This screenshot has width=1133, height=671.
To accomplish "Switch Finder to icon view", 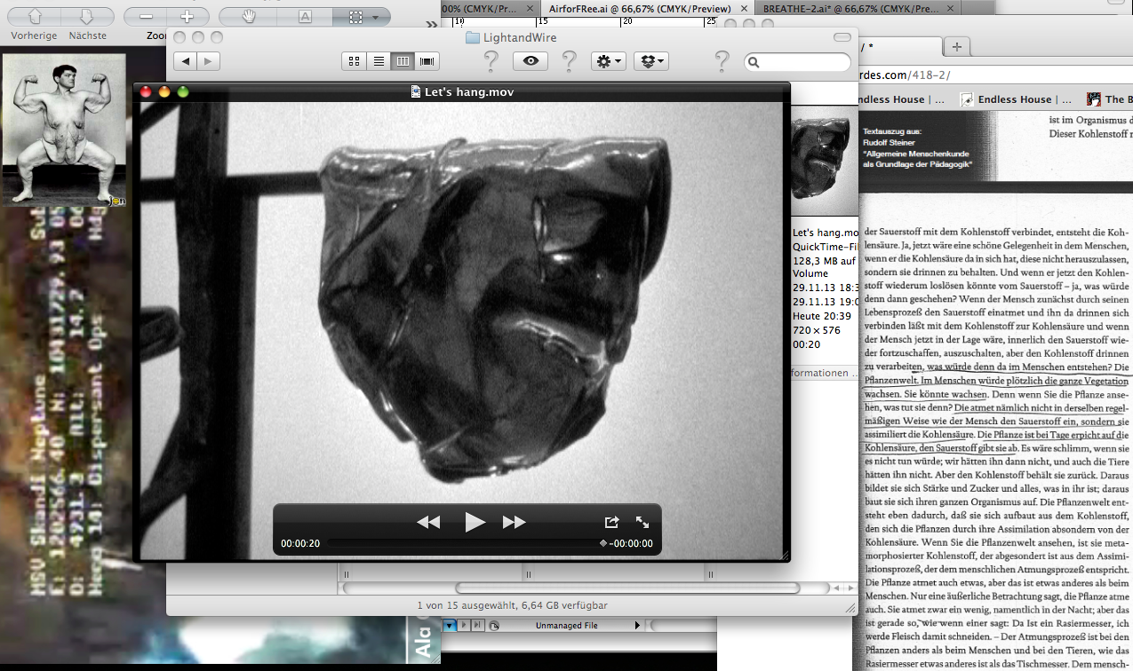I will pyautogui.click(x=354, y=61).
